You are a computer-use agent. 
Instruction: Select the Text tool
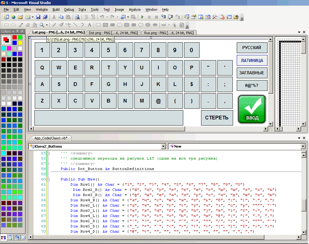[89, 25]
